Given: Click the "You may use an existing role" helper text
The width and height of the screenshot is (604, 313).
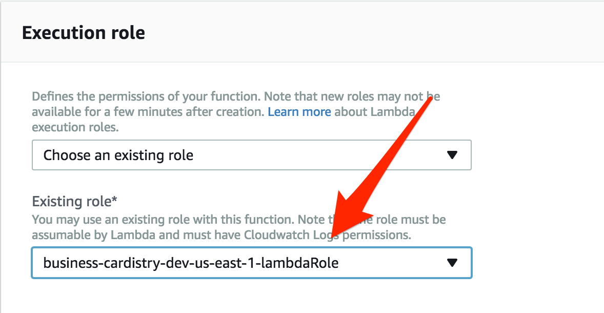Looking at the screenshot, I should [x=123, y=220].
